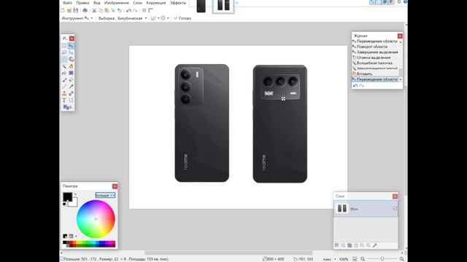Select the Zoom magnifier tool in Tools panel
Viewport: 467px width, 262px height.
pos(71,60)
